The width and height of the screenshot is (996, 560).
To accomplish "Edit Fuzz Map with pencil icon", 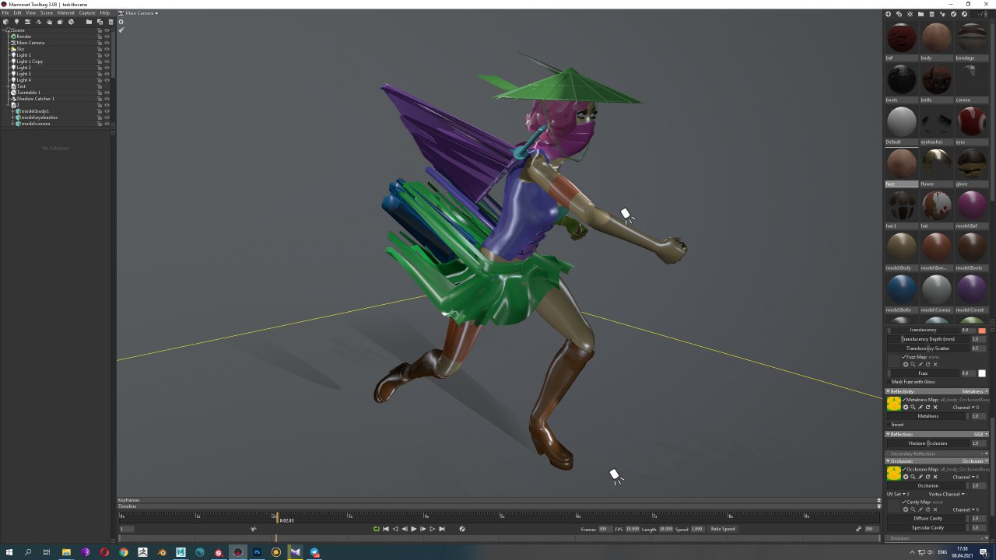I will tap(921, 365).
